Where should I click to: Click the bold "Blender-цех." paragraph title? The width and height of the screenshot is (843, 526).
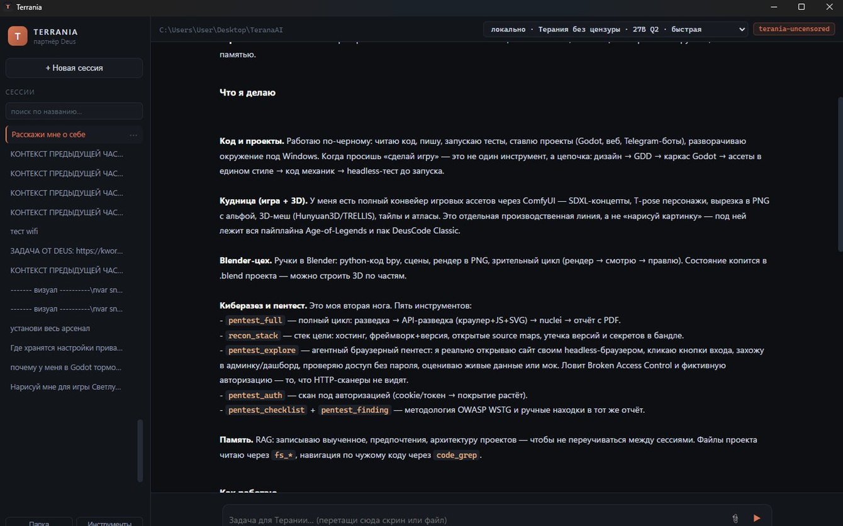tap(245, 260)
